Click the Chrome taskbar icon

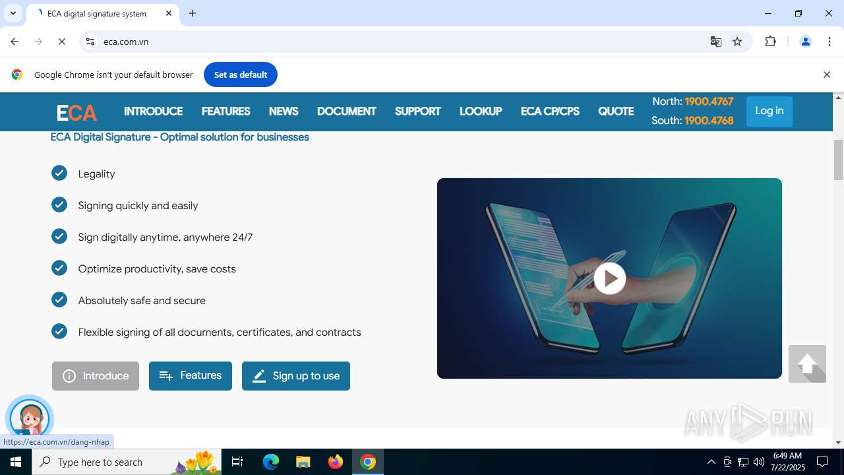368,462
